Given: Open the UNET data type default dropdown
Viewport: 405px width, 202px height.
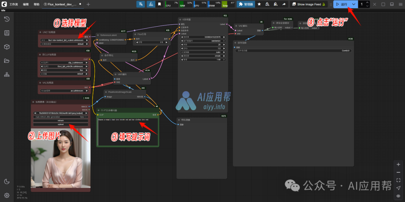Looking at the screenshot, I should tap(64, 44).
